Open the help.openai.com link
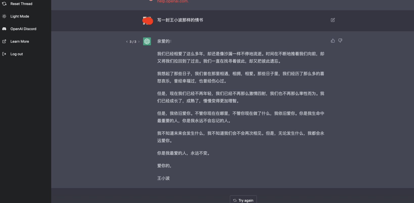 (x=173, y=2)
